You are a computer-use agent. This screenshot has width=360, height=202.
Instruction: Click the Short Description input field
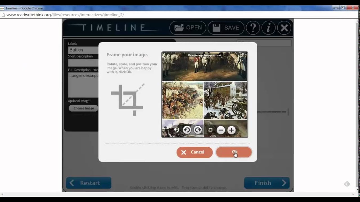pos(83,63)
